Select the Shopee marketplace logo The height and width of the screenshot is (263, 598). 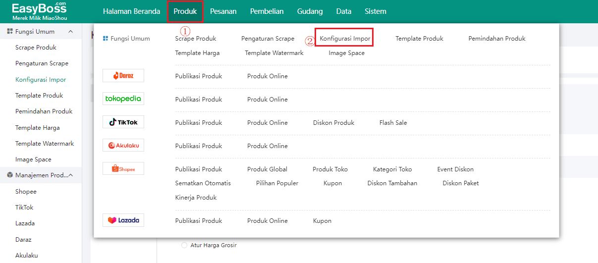click(x=123, y=169)
